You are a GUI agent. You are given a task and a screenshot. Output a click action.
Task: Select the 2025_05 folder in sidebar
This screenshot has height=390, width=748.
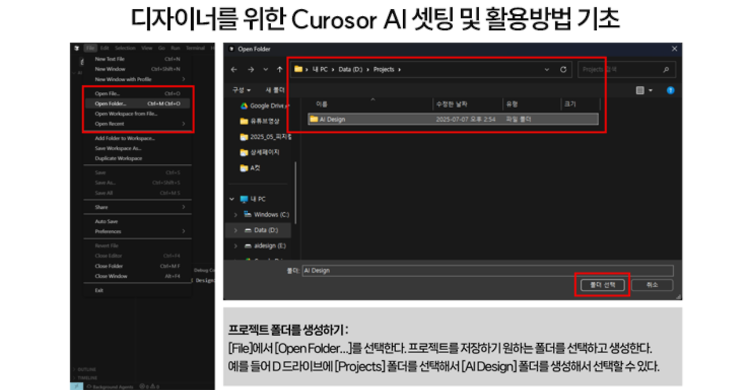[x=266, y=136]
